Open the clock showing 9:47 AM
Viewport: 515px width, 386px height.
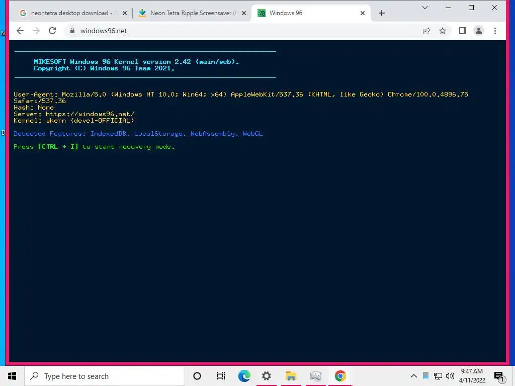(472, 376)
